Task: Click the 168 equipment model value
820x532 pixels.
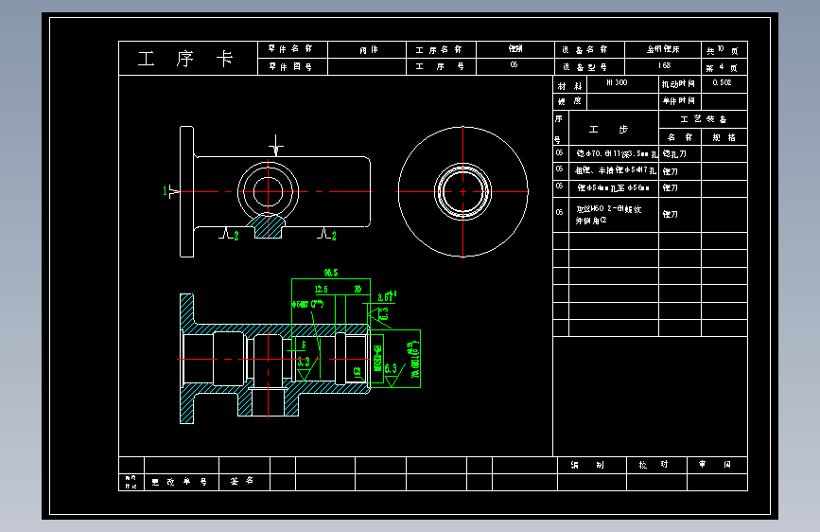Action: (664, 65)
